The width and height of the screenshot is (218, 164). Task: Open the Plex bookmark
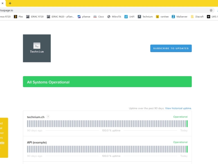pos(18,16)
